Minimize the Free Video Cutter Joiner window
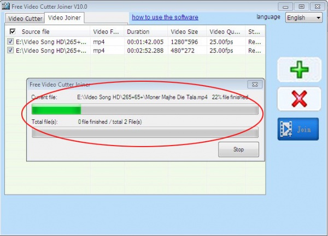The width and height of the screenshot is (328, 236). [x=285, y=7]
